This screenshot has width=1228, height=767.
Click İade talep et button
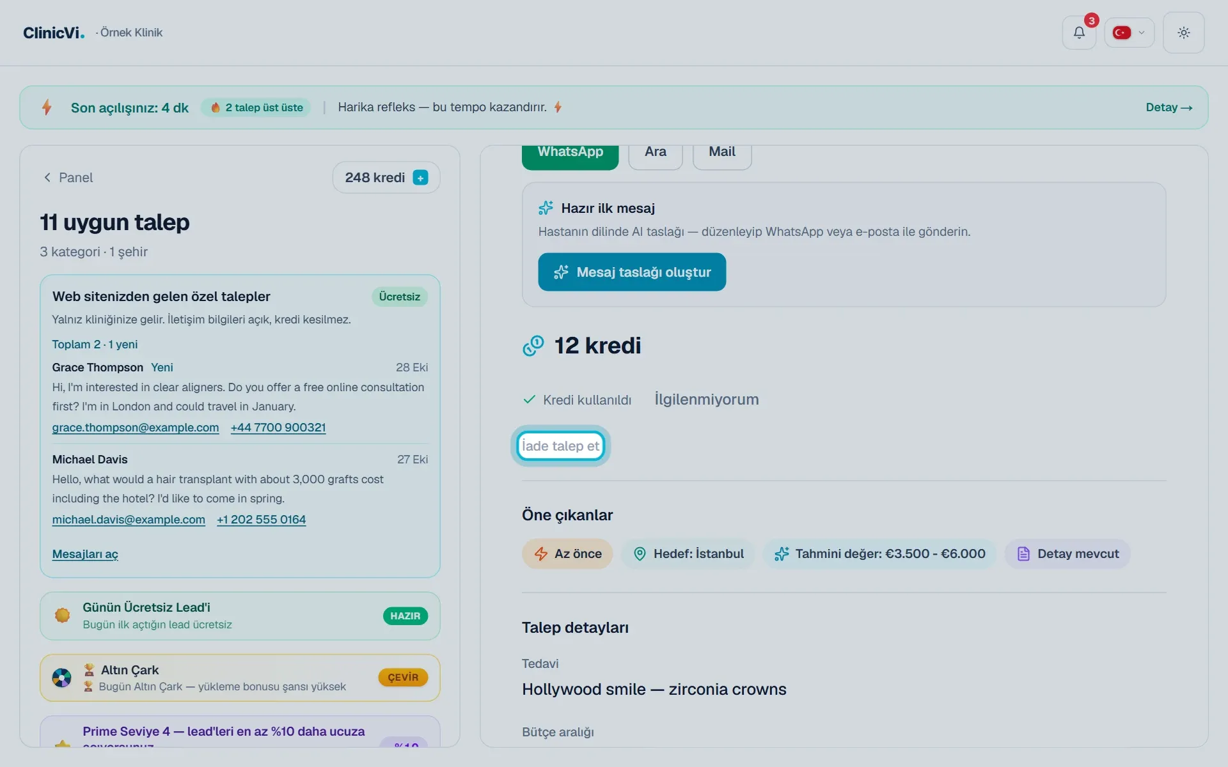[560, 446]
